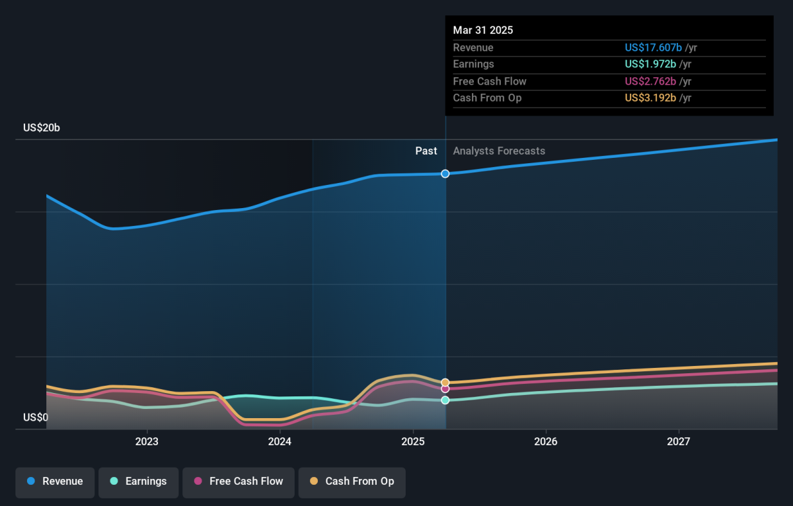Click the blue dot in Revenue legend
793x506 pixels.
(x=31, y=482)
